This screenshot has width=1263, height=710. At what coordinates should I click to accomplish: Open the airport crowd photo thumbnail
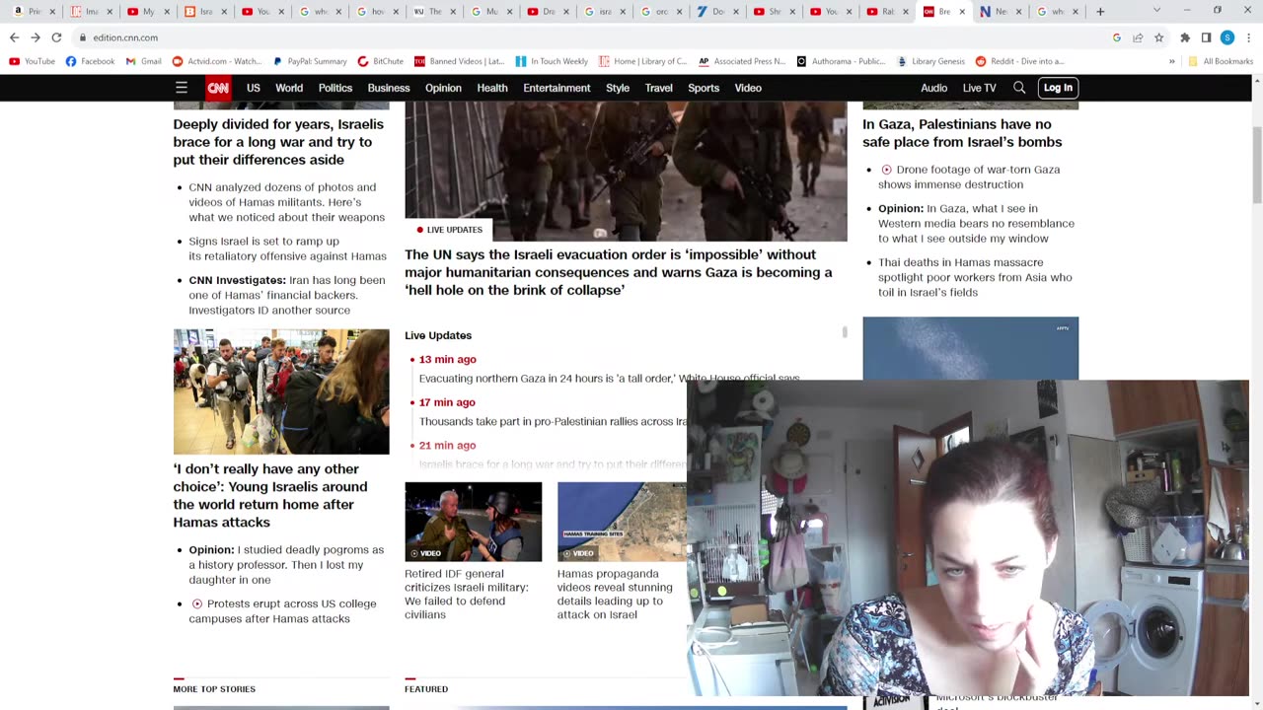point(281,391)
